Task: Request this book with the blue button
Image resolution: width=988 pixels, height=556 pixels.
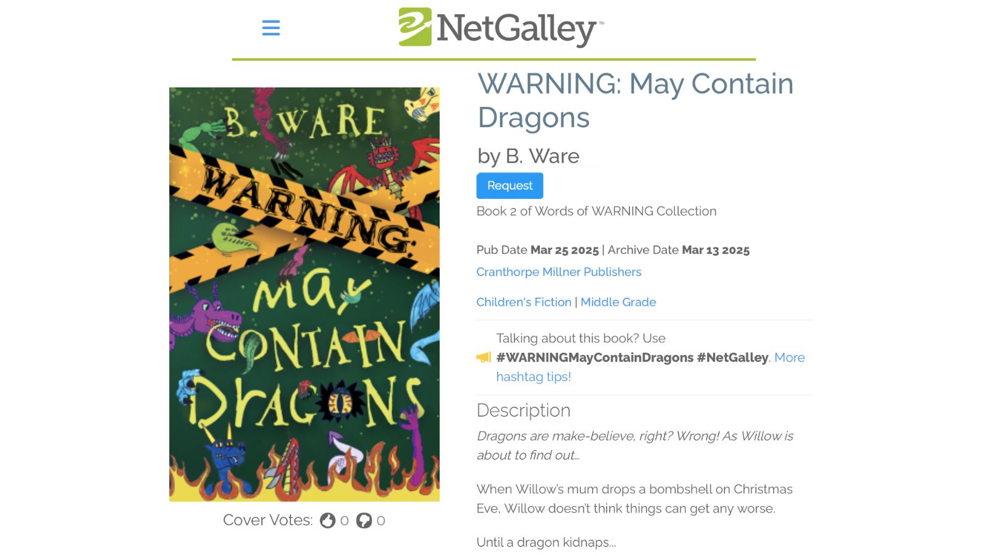Action: [509, 185]
